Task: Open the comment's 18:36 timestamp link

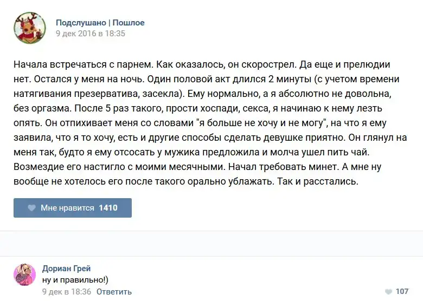Action: click(x=66, y=292)
